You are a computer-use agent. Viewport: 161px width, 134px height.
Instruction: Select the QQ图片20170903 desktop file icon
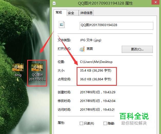[x=37, y=67]
